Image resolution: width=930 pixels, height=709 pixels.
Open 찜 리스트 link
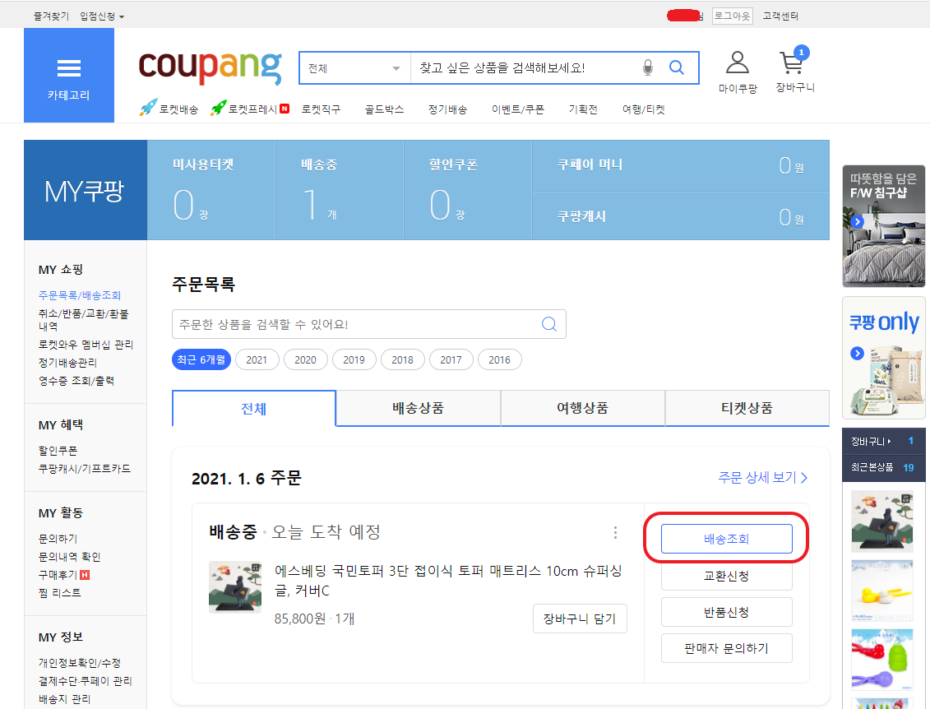pos(60,592)
